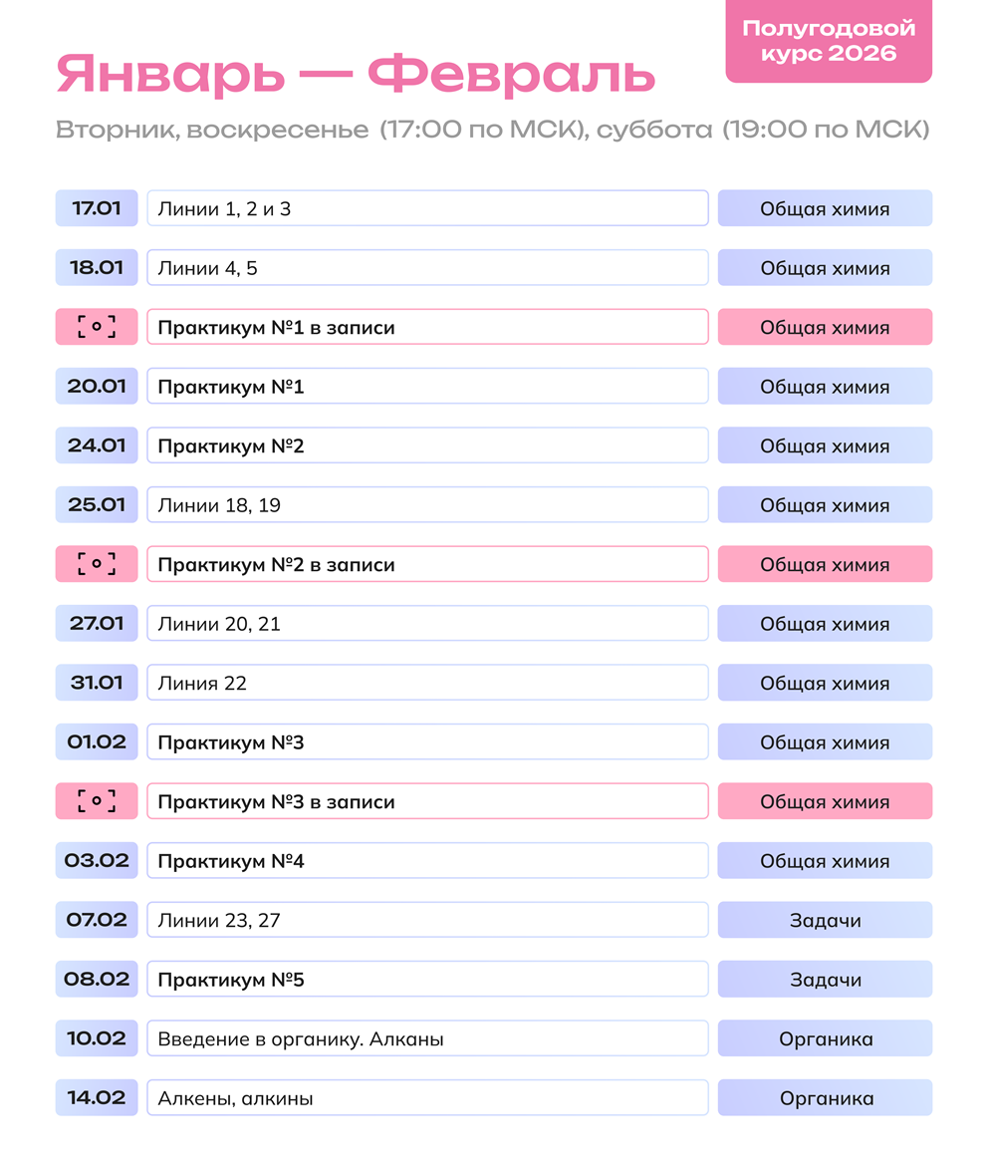Screen dimensions: 988x1170
Task: Select the Линии 23, 27 lesson row
Action: click(427, 920)
